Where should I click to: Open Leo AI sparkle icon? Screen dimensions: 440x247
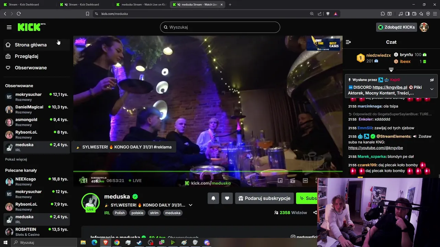(x=421, y=14)
